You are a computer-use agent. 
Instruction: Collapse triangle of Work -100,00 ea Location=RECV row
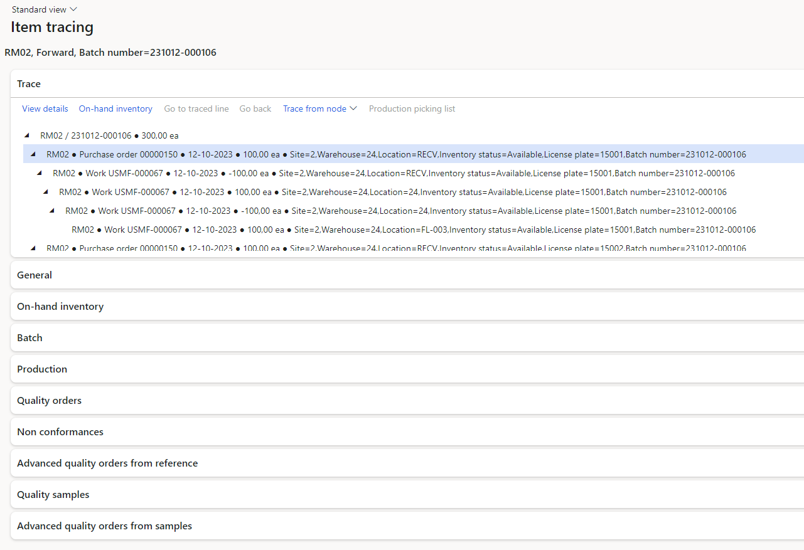click(x=40, y=173)
